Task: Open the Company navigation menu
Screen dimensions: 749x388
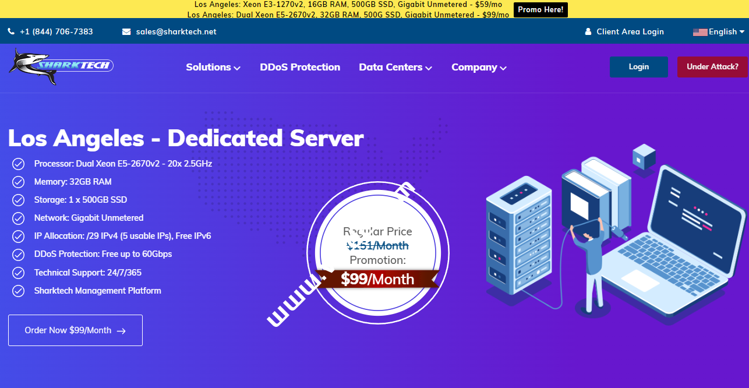Action: [x=479, y=68]
